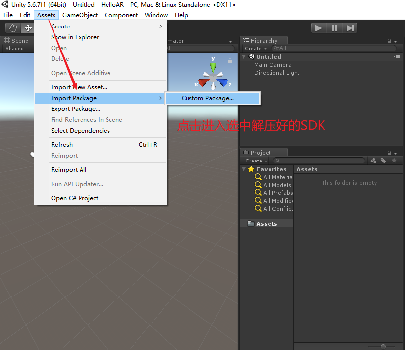Open the GameObject menu
The height and width of the screenshot is (350, 405).
pos(80,15)
